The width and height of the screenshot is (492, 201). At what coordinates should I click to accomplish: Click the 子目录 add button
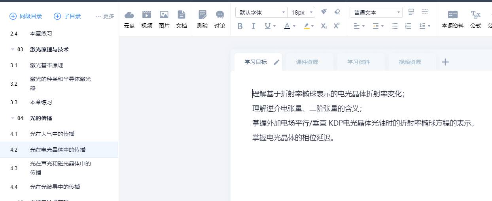coord(67,16)
